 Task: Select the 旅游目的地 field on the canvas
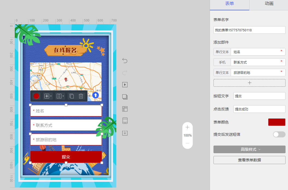click(66, 140)
